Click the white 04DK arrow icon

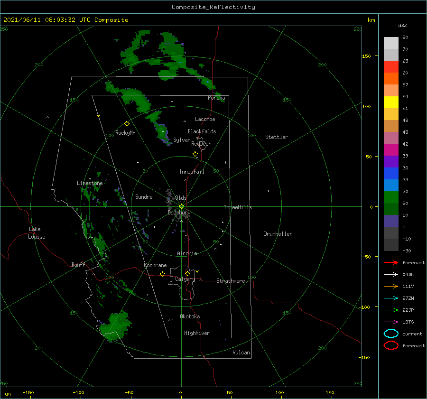click(x=391, y=275)
